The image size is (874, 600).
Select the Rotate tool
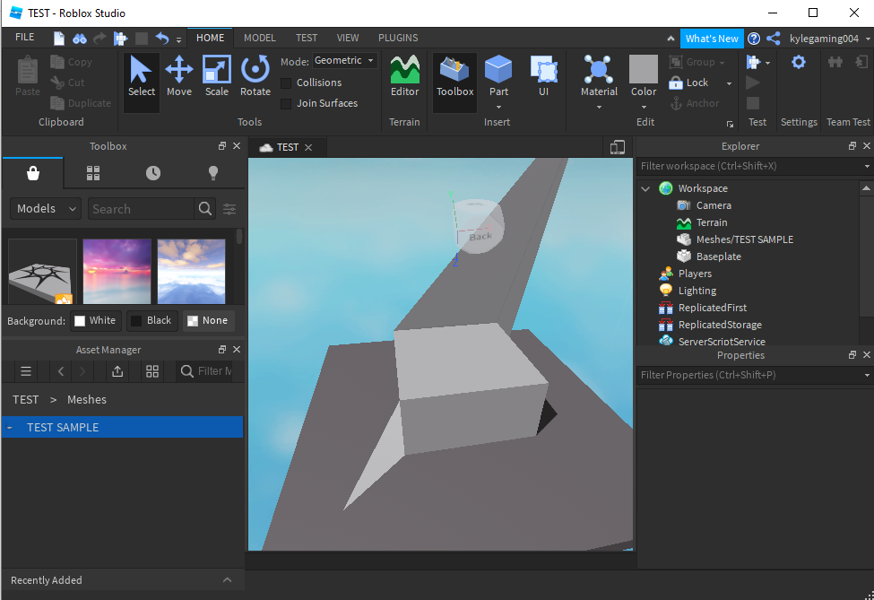click(x=255, y=76)
